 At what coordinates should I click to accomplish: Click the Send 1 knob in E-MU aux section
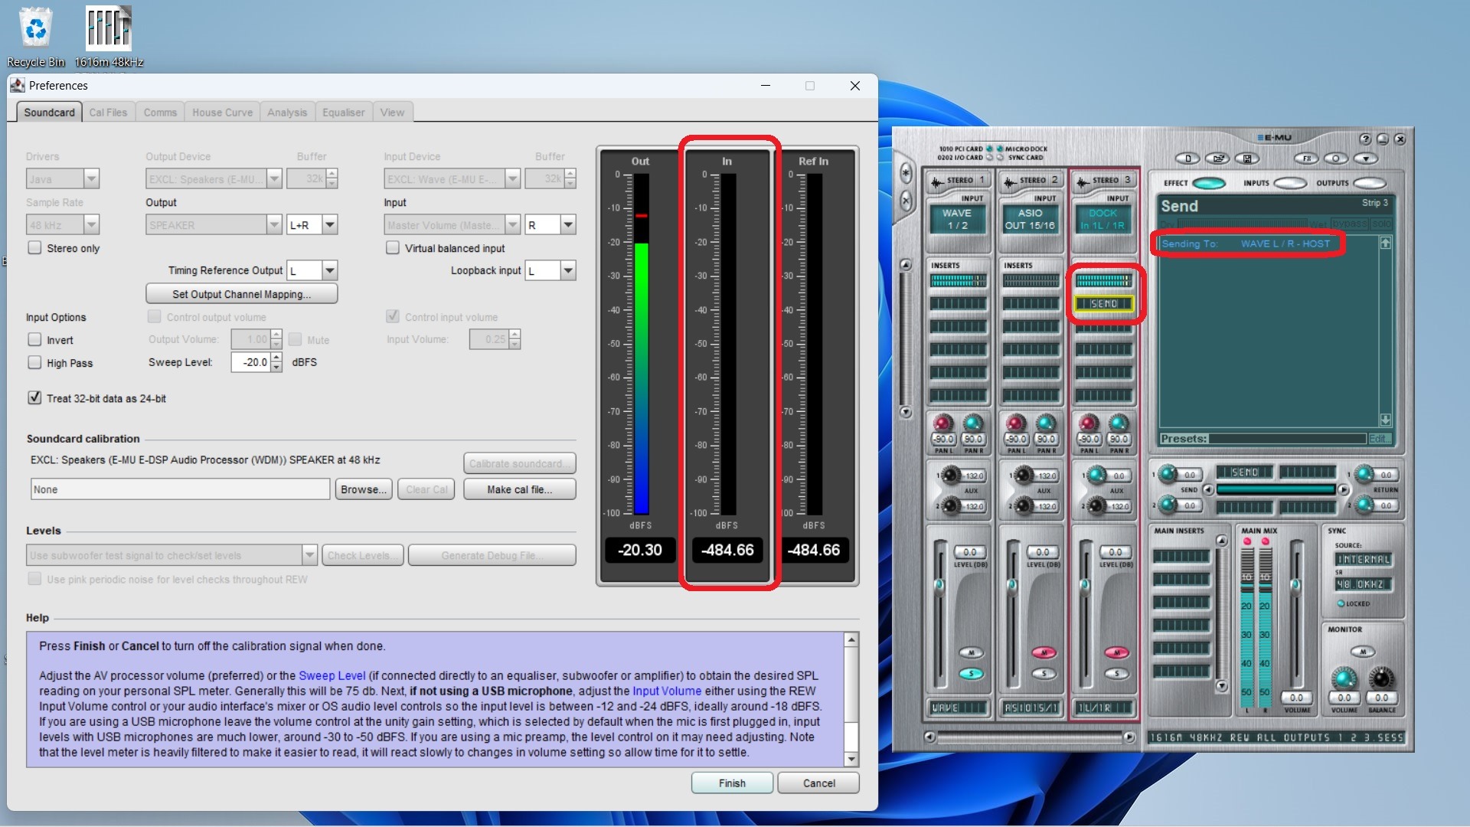(1168, 474)
